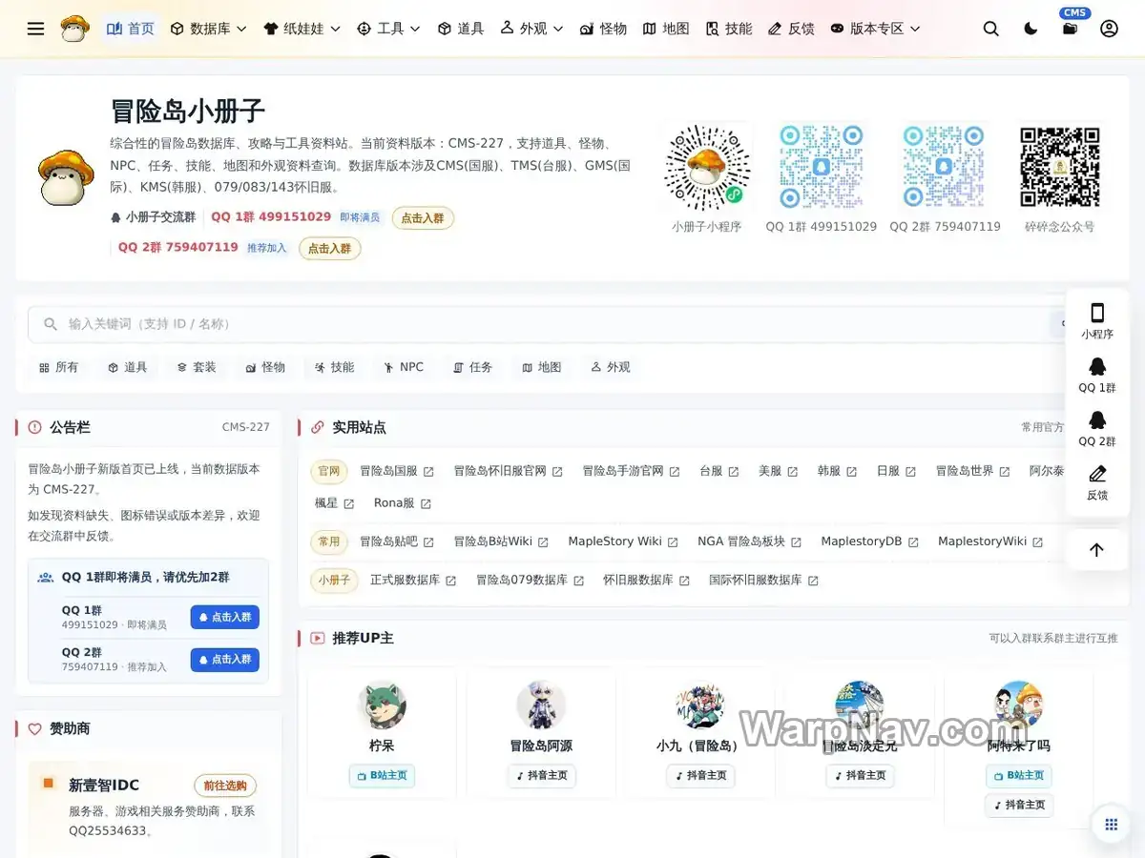Screen dimensions: 1145x858
Task: Expand the 数据库 dropdown menu
Action: tap(208, 29)
